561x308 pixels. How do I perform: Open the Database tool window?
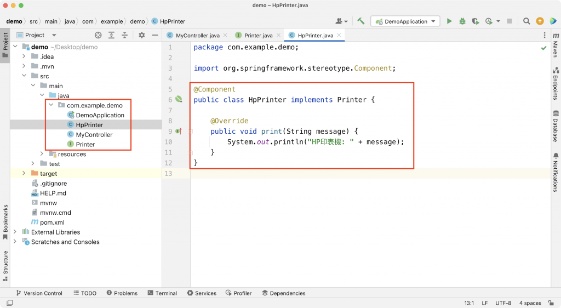tap(556, 126)
